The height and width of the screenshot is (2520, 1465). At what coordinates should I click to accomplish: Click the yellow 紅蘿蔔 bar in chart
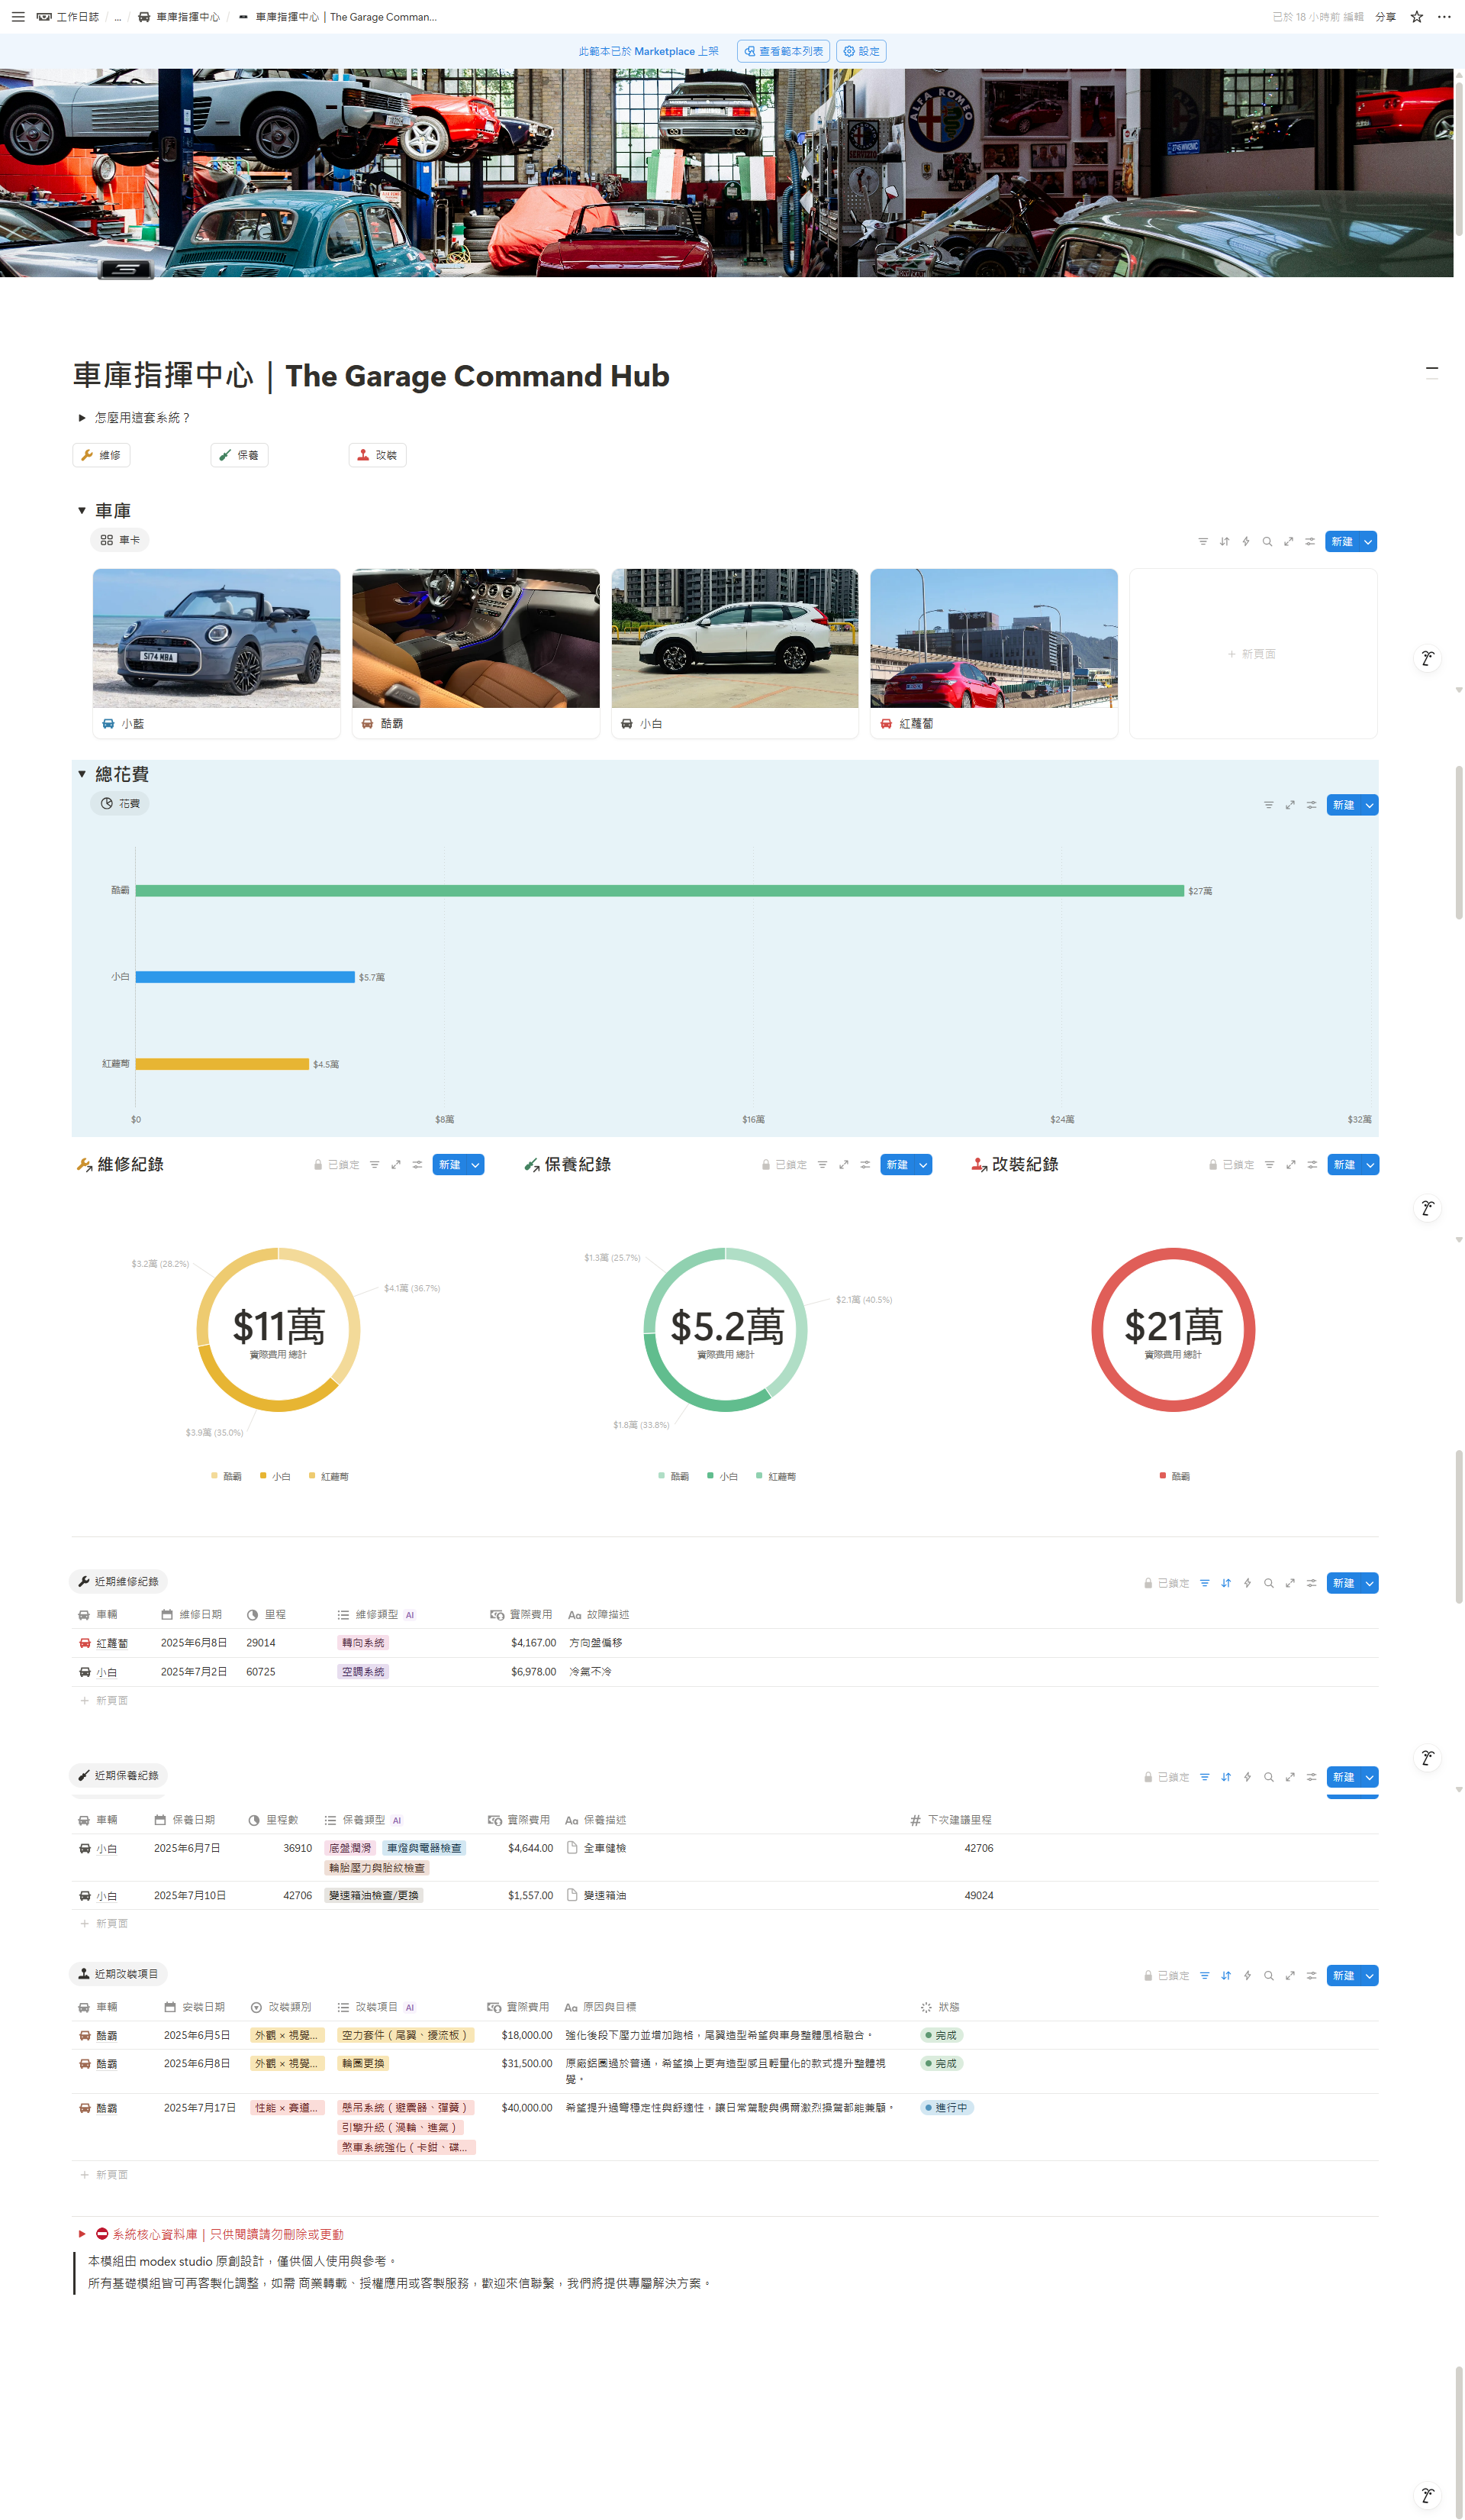[222, 1064]
